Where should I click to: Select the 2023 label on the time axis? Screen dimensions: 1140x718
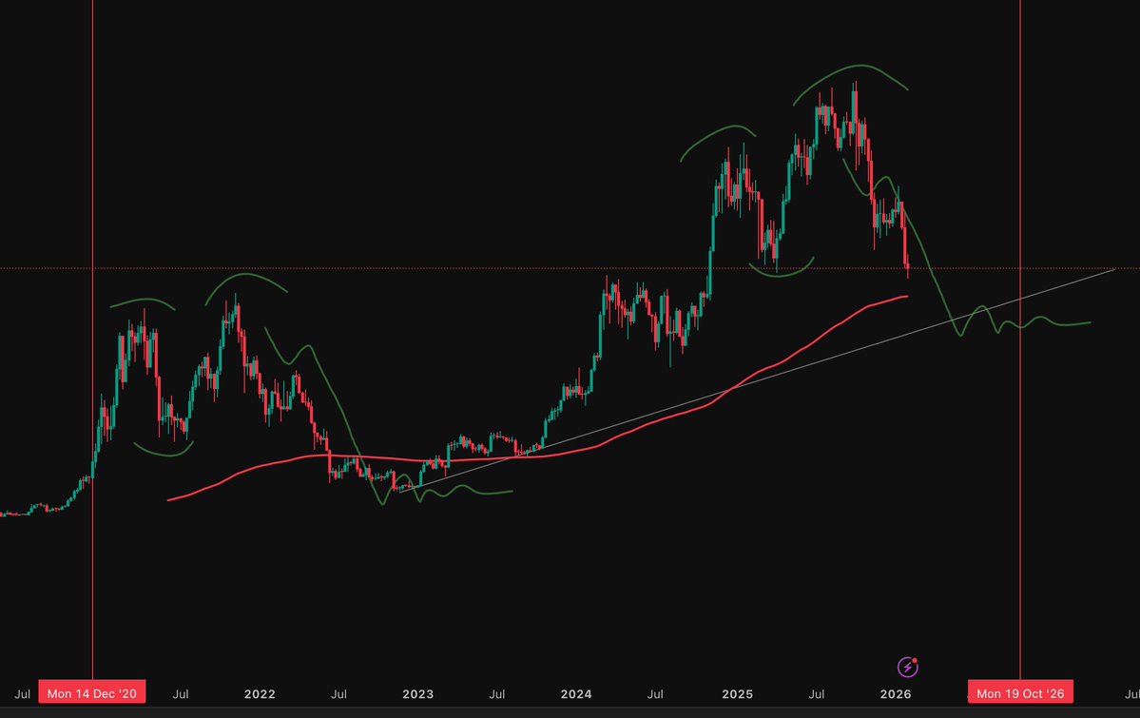[418, 694]
